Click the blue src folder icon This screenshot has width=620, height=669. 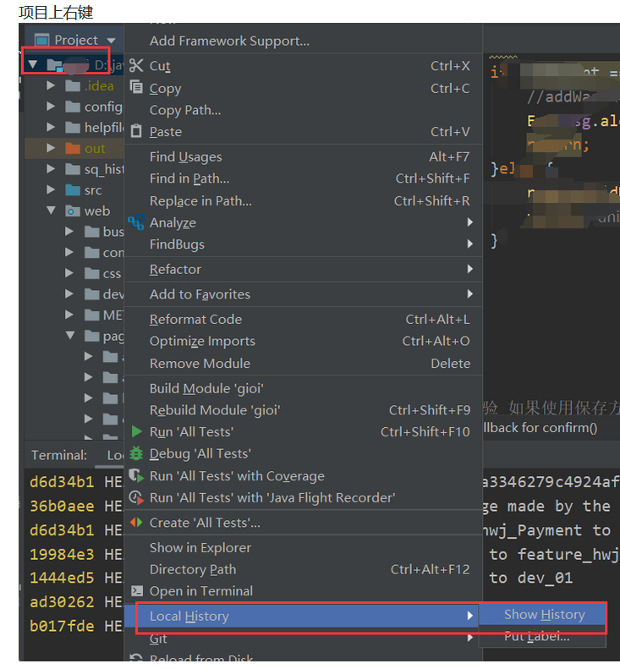coord(73,189)
